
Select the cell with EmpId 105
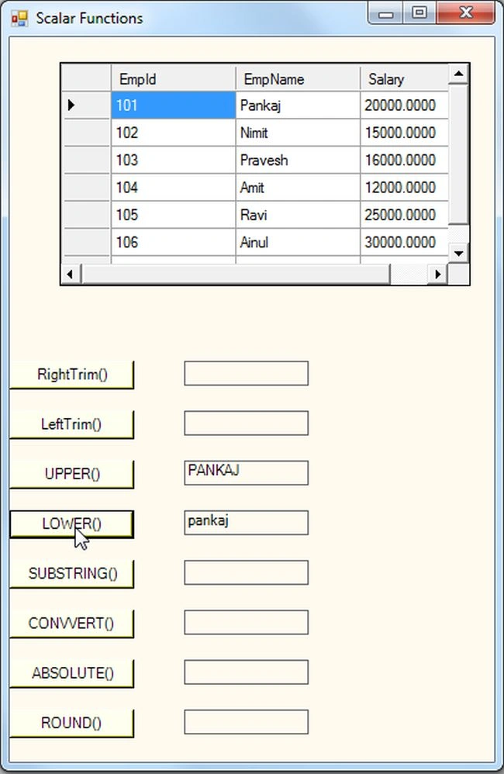tap(174, 215)
